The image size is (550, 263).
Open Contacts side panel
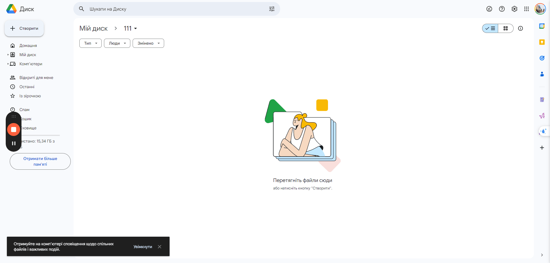coord(542,74)
